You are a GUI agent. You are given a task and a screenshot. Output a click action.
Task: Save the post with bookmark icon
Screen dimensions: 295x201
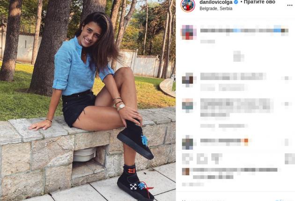coord(289,159)
